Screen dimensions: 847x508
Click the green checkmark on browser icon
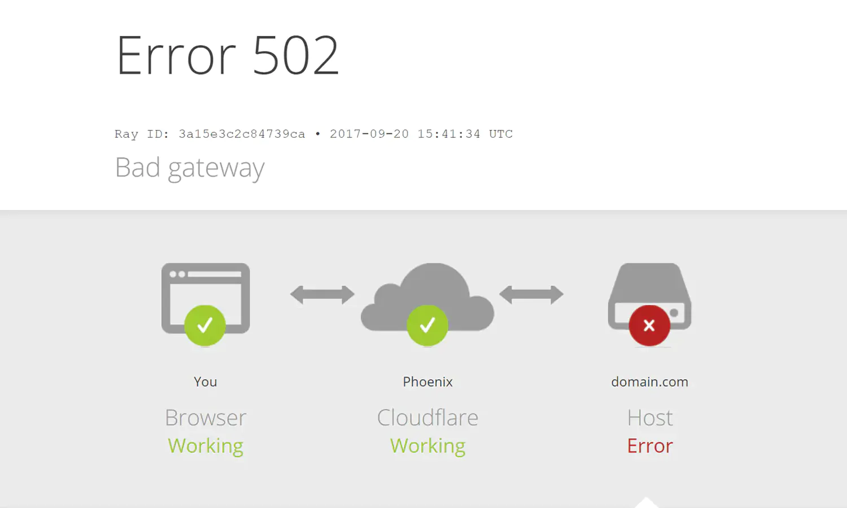coord(205,325)
